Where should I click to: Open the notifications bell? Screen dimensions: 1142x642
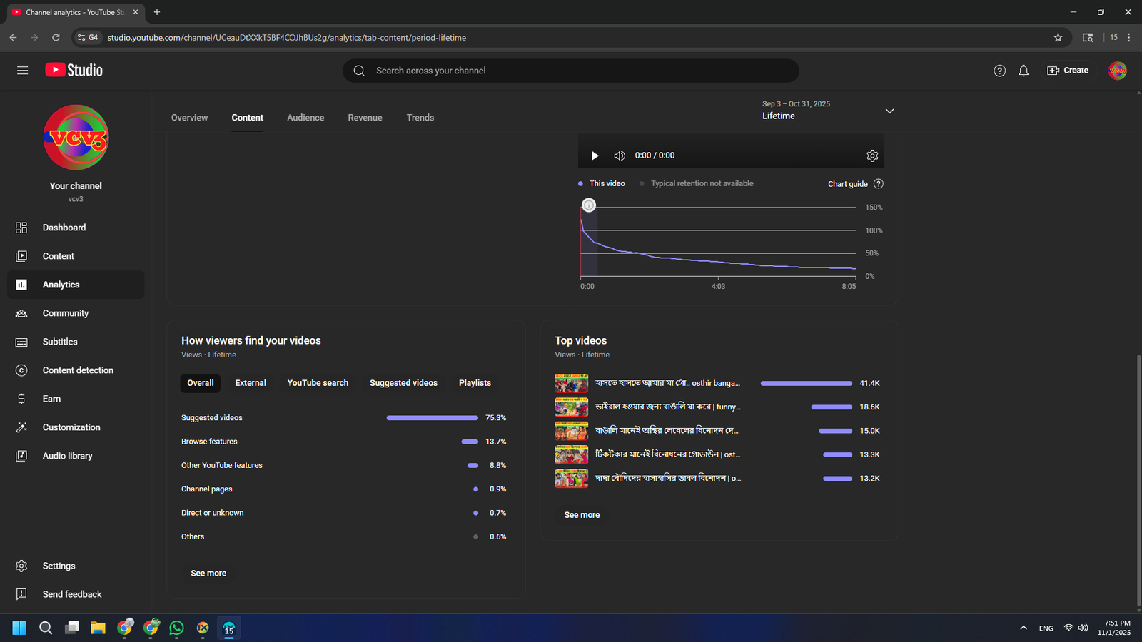[x=1024, y=71]
